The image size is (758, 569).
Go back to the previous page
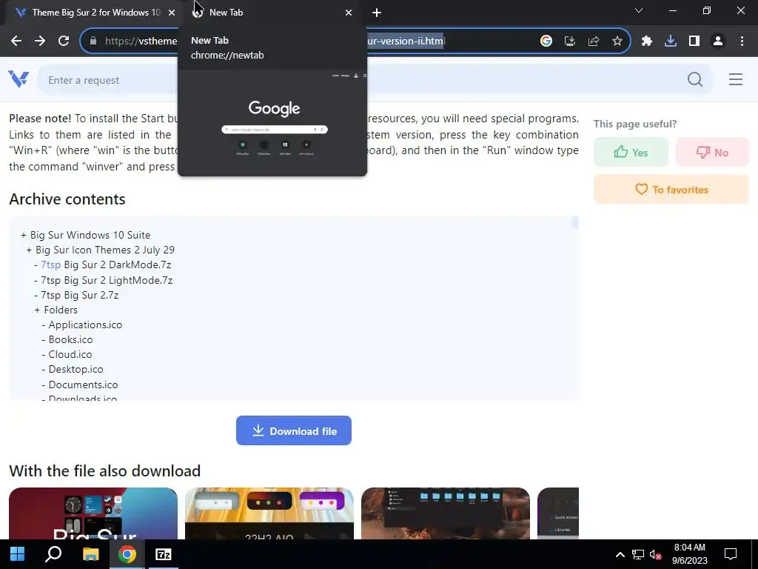click(x=16, y=41)
